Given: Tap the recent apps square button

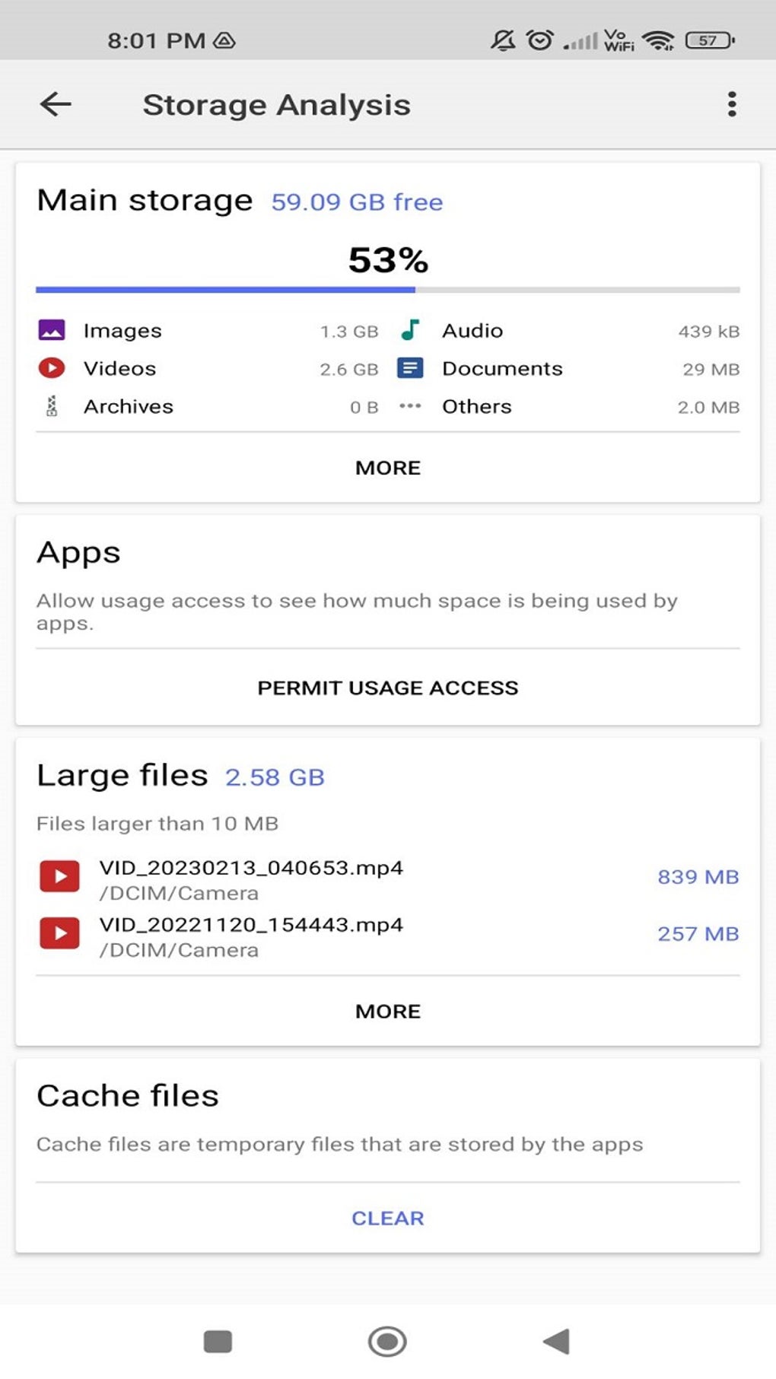Looking at the screenshot, I should coord(218,1341).
